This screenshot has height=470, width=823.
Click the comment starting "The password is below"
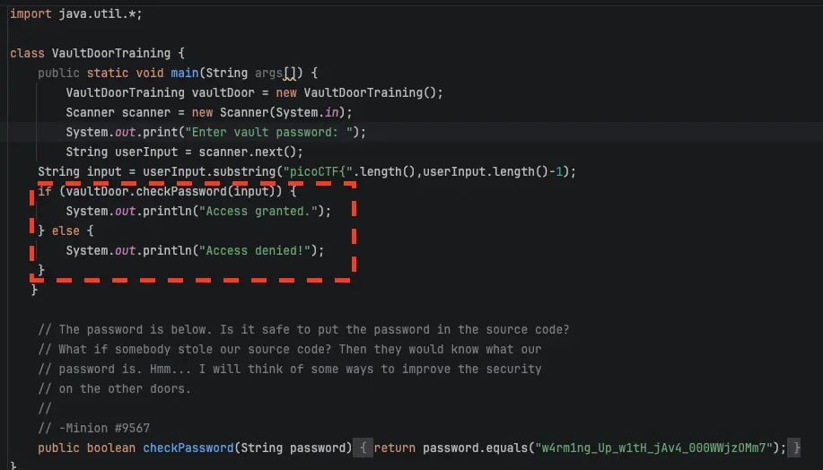[305, 329]
